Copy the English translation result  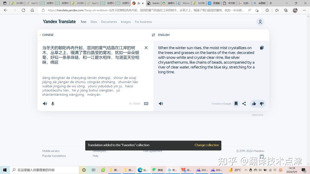click(x=261, y=48)
